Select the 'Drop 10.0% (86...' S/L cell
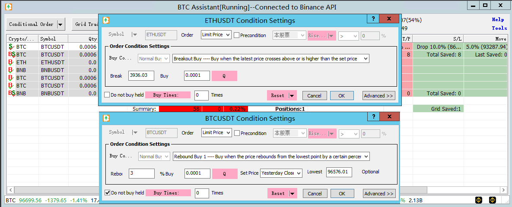Screen dimensions: 512x207 (438, 47)
